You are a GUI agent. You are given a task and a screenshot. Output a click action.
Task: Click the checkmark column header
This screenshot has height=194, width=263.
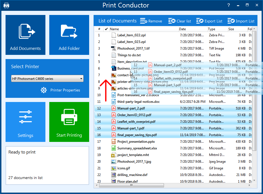tap(106, 29)
